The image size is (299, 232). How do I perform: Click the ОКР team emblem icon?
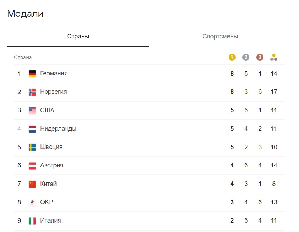(32, 202)
